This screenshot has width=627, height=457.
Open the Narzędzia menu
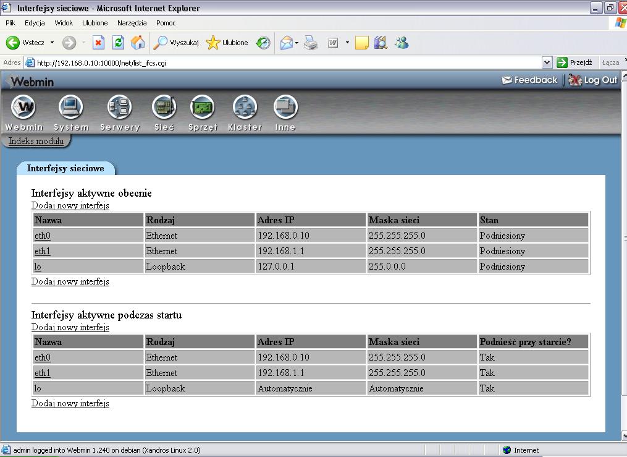tap(132, 23)
